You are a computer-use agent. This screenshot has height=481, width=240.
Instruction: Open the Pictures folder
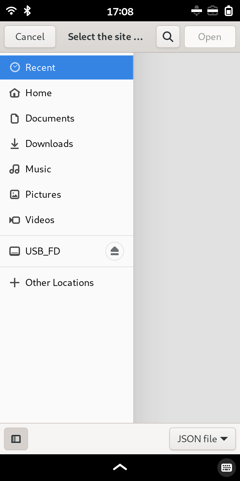(x=67, y=194)
